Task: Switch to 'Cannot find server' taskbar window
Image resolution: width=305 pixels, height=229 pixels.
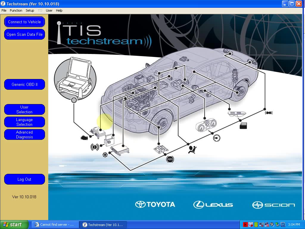Action: tap(55, 225)
